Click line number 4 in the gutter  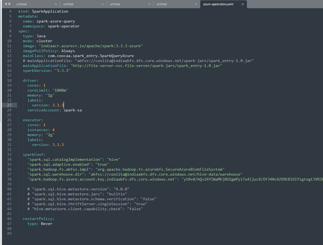[10, 11]
